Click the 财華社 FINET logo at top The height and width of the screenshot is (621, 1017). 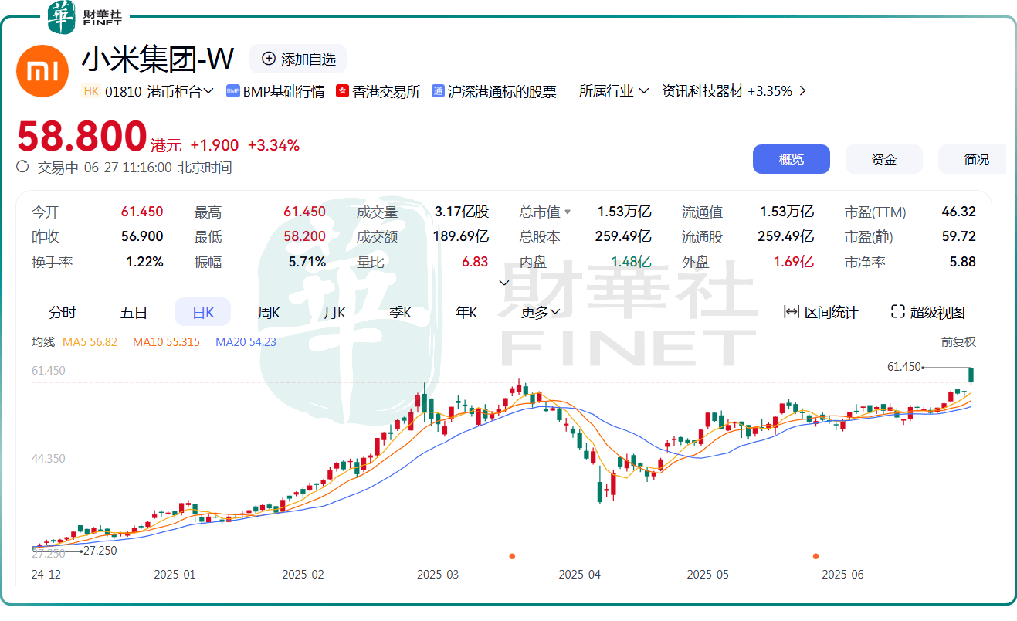85,17
